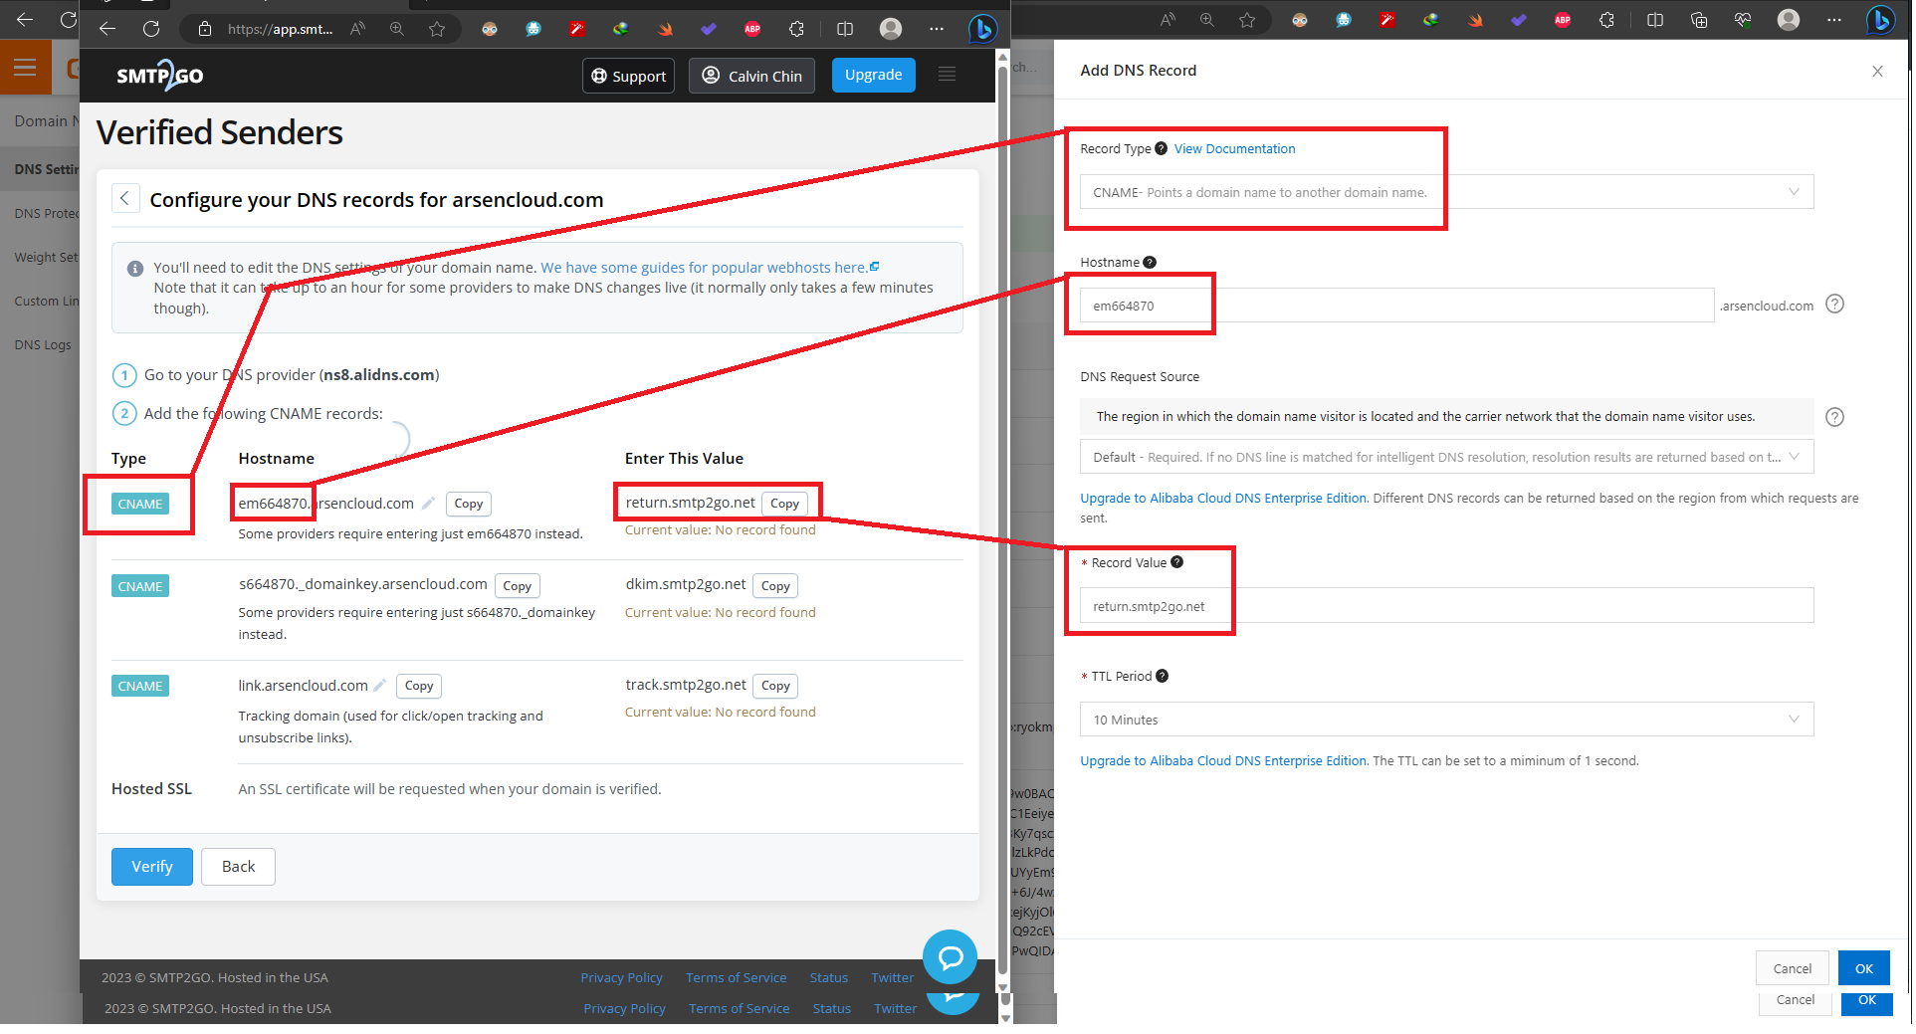
Task: Click the orange bird extension in SMTP2GO browser
Action: point(665,29)
